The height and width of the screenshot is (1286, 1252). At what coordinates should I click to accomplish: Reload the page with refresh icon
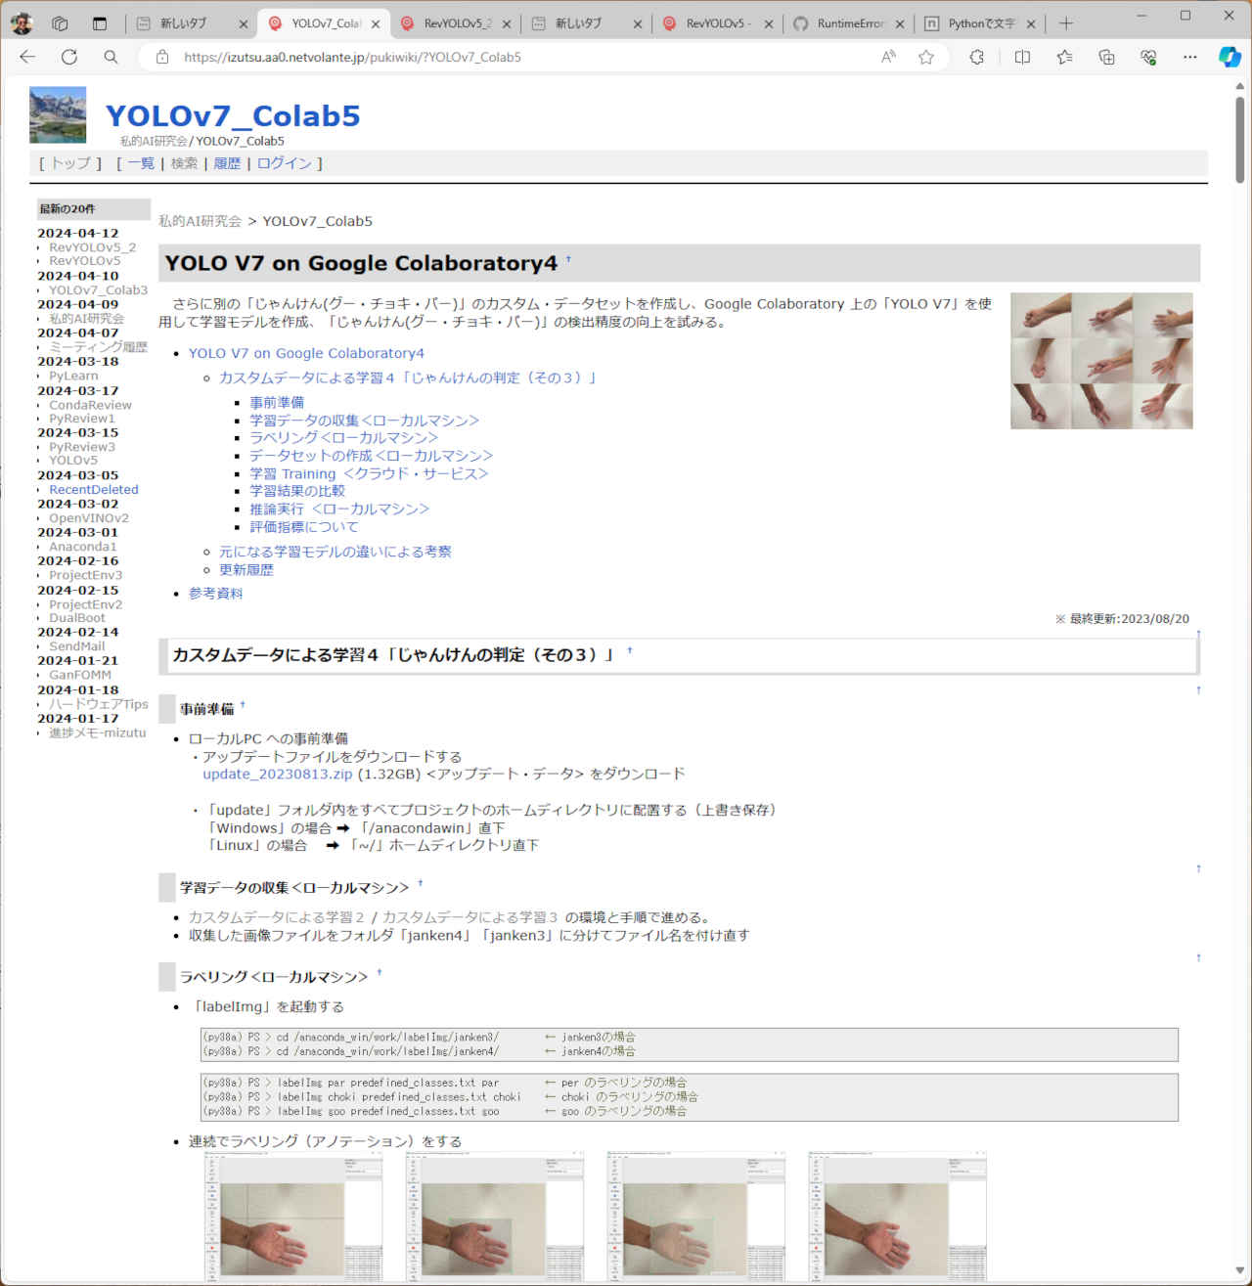click(69, 57)
